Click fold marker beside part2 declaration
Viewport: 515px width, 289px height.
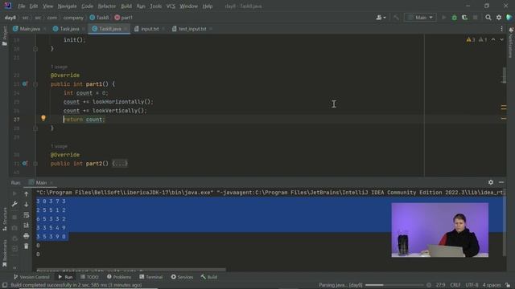35,164
